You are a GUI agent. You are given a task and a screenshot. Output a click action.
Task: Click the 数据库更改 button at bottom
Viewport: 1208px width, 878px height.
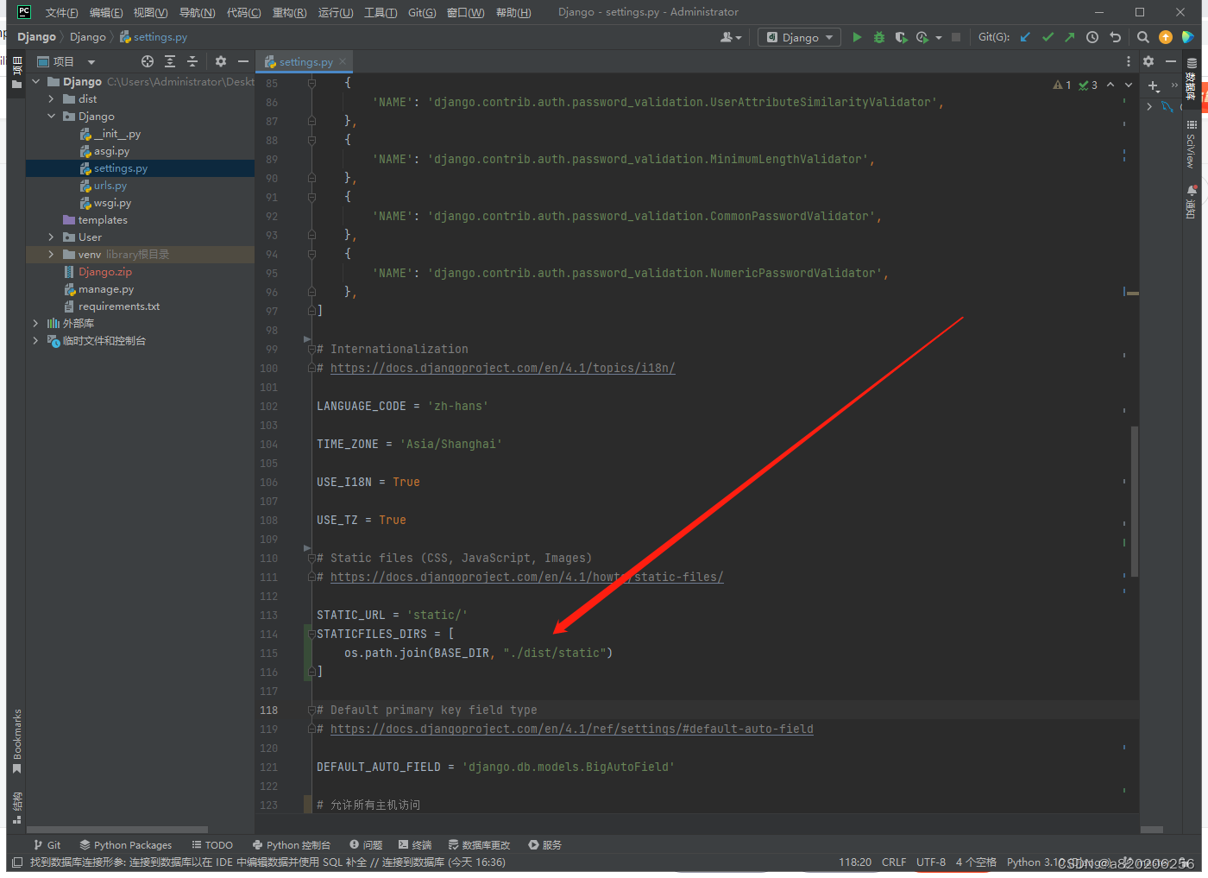tap(479, 845)
